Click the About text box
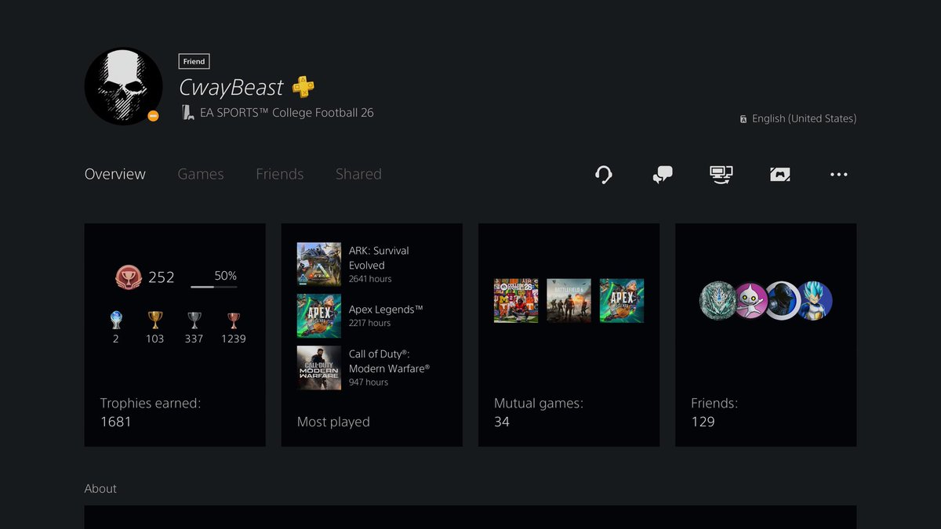941x529 pixels. [470, 517]
